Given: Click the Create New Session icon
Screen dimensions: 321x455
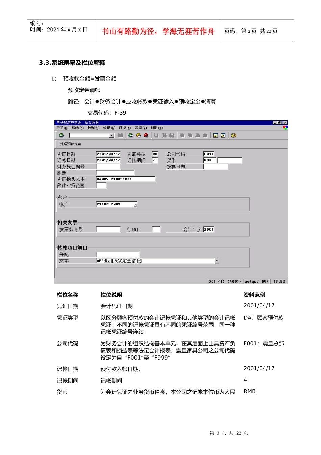Looking at the screenshot, I should point(215,135).
